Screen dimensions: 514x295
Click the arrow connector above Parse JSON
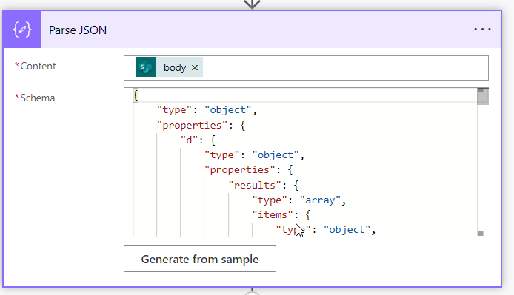tap(252, 4)
